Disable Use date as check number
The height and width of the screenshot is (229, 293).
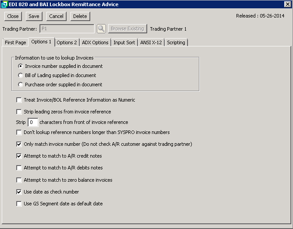pos(19,192)
